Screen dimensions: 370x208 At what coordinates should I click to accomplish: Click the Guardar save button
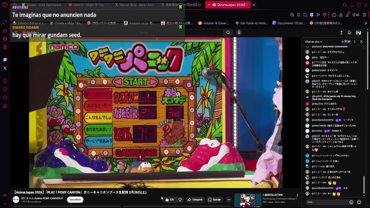(214, 200)
